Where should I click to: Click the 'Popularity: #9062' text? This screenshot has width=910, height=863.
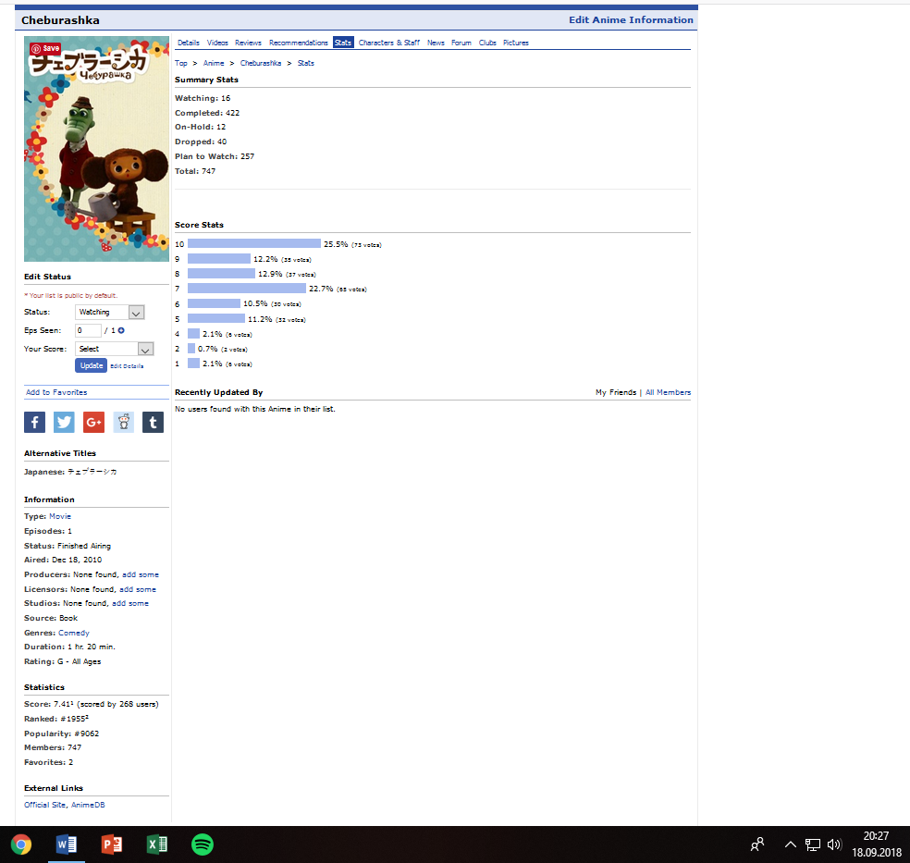point(62,734)
